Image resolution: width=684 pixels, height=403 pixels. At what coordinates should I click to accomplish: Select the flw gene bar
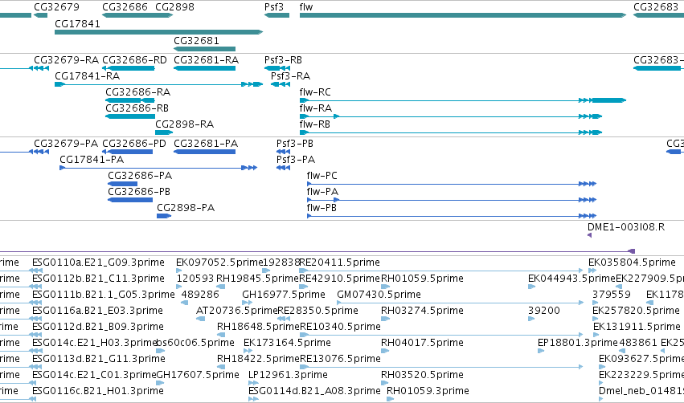point(463,15)
